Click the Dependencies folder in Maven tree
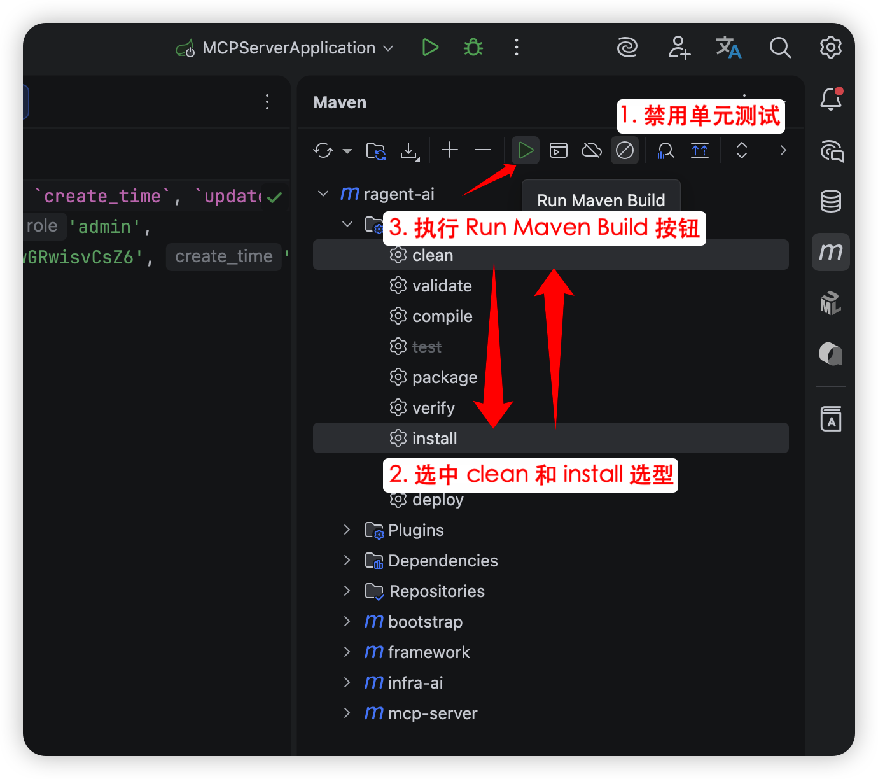 pos(442,561)
